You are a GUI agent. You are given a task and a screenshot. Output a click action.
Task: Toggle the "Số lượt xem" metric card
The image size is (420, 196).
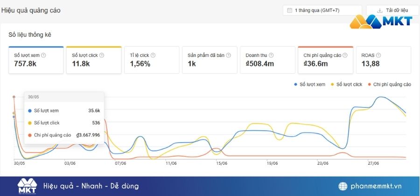[x=36, y=60]
